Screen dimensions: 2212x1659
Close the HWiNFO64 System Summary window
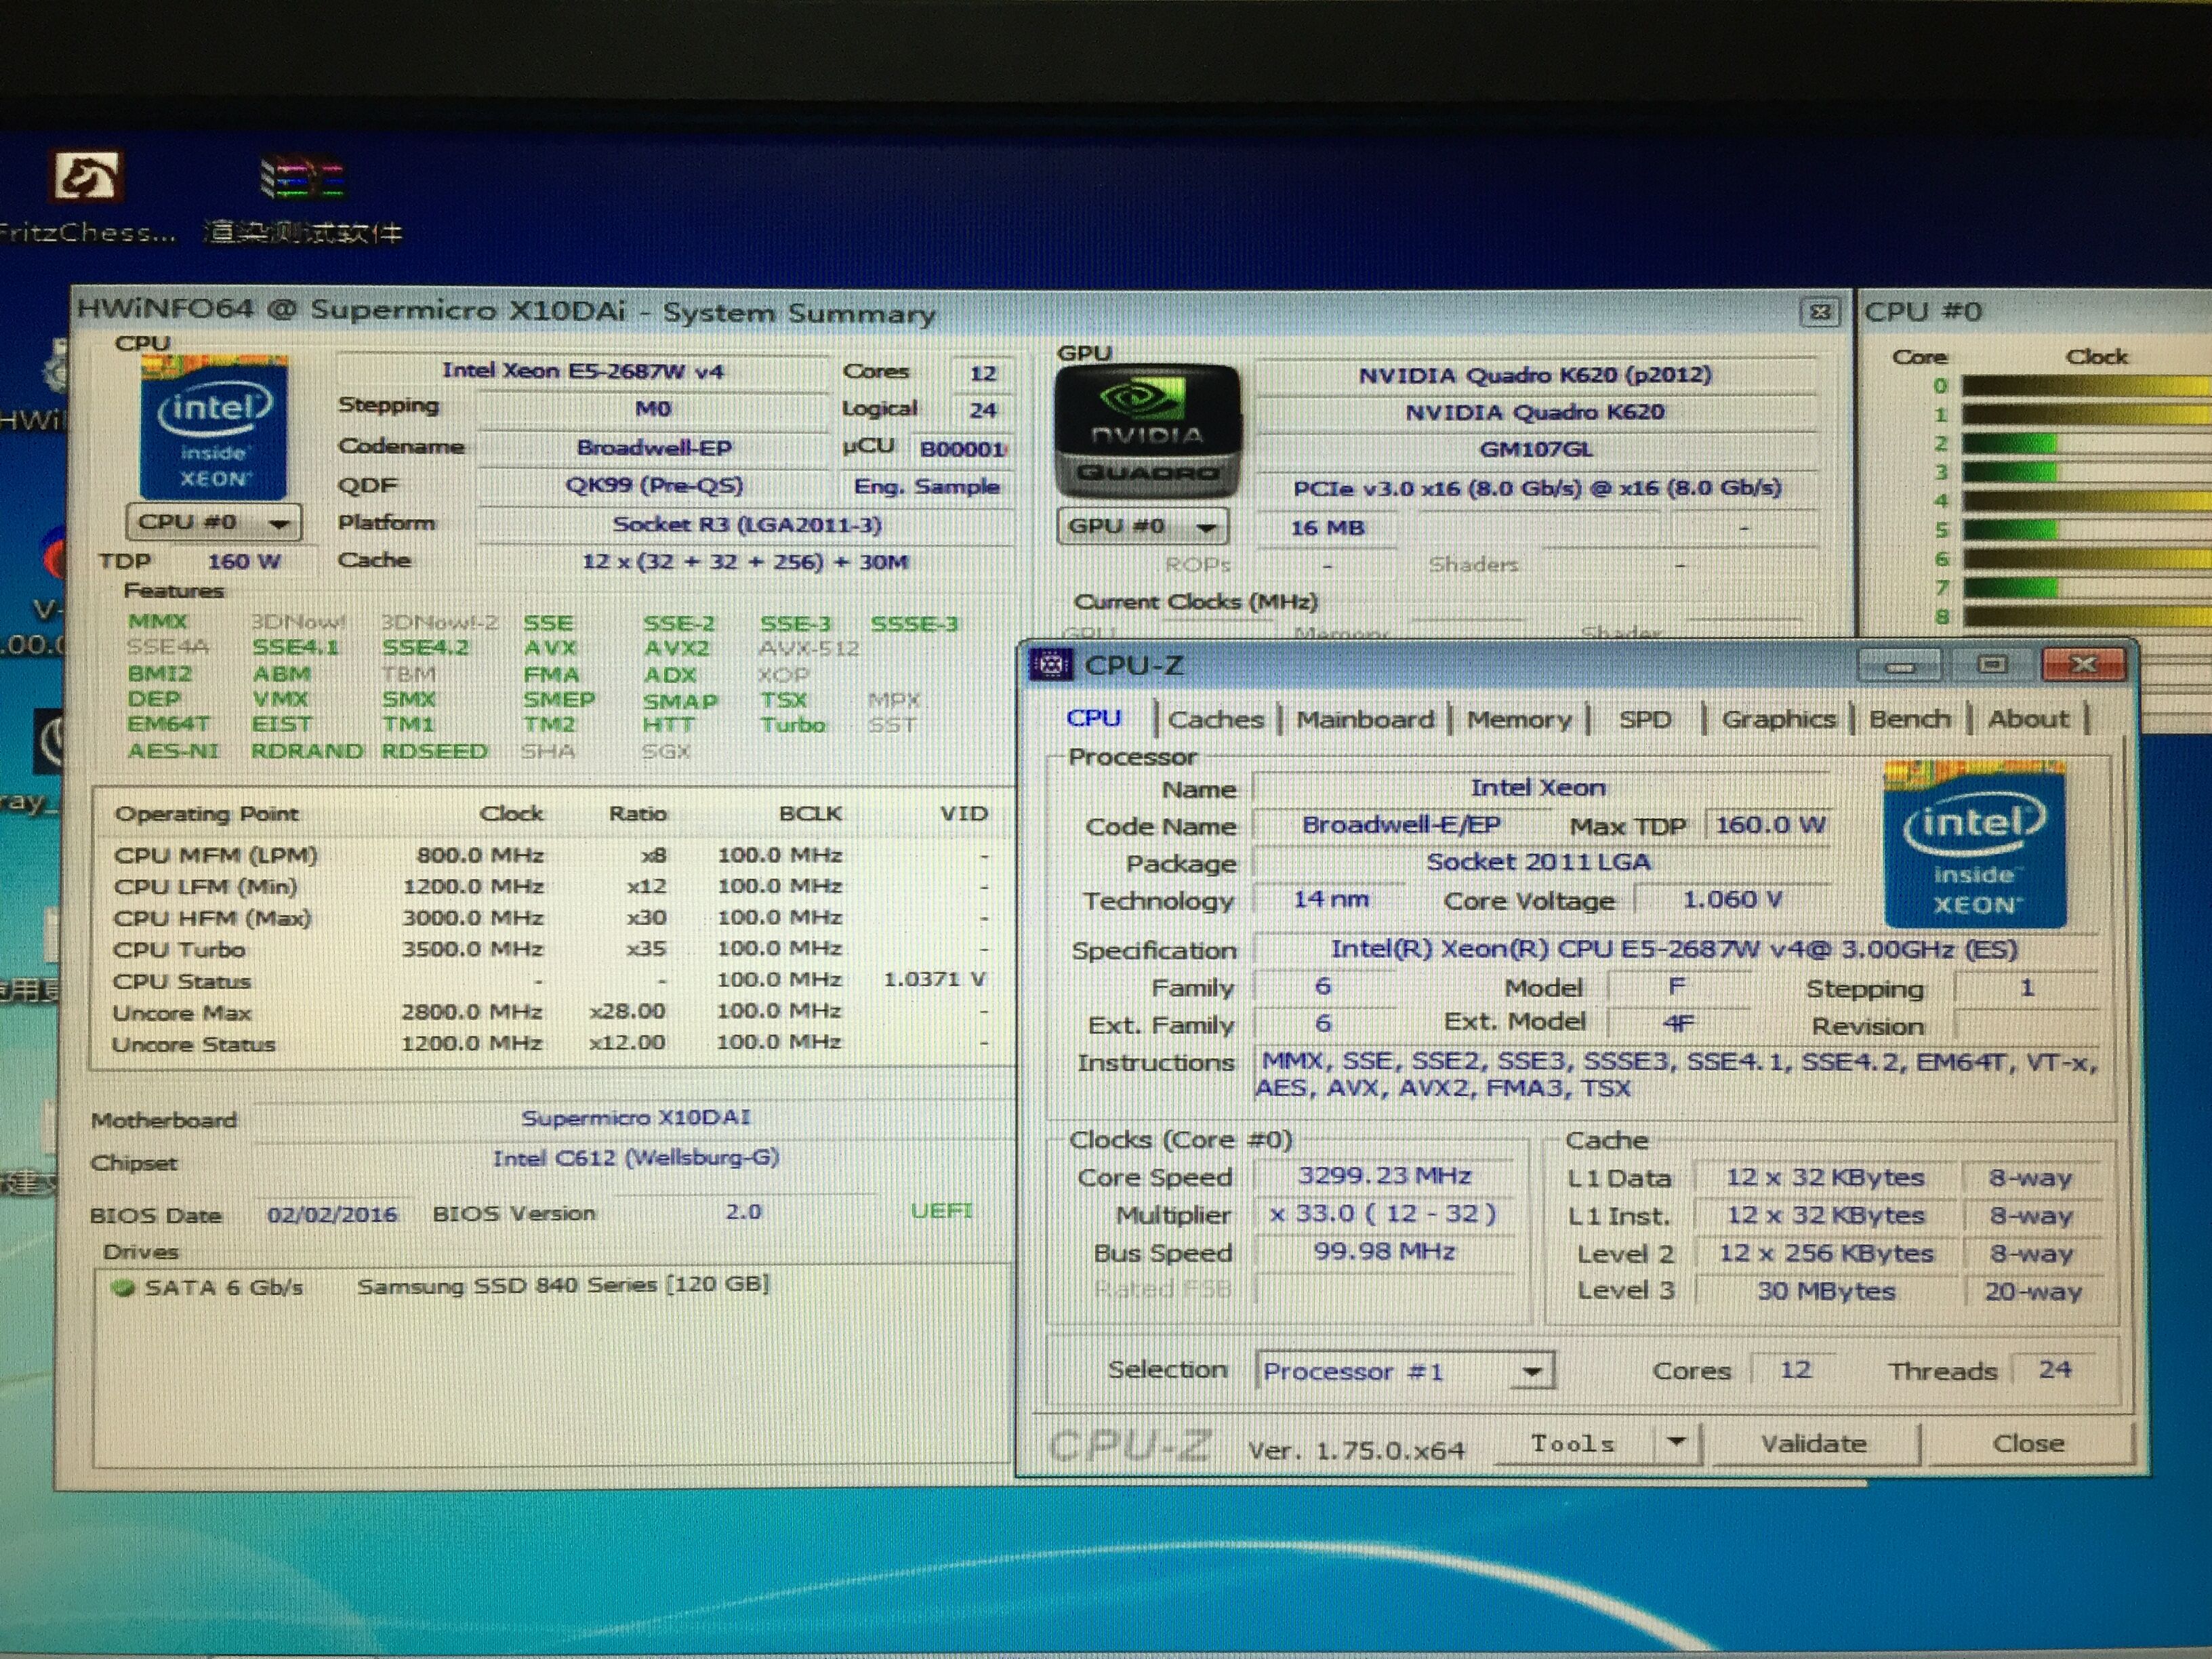[1820, 312]
